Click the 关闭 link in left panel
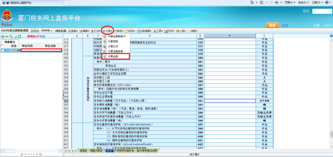The image size is (333, 157). [42, 36]
